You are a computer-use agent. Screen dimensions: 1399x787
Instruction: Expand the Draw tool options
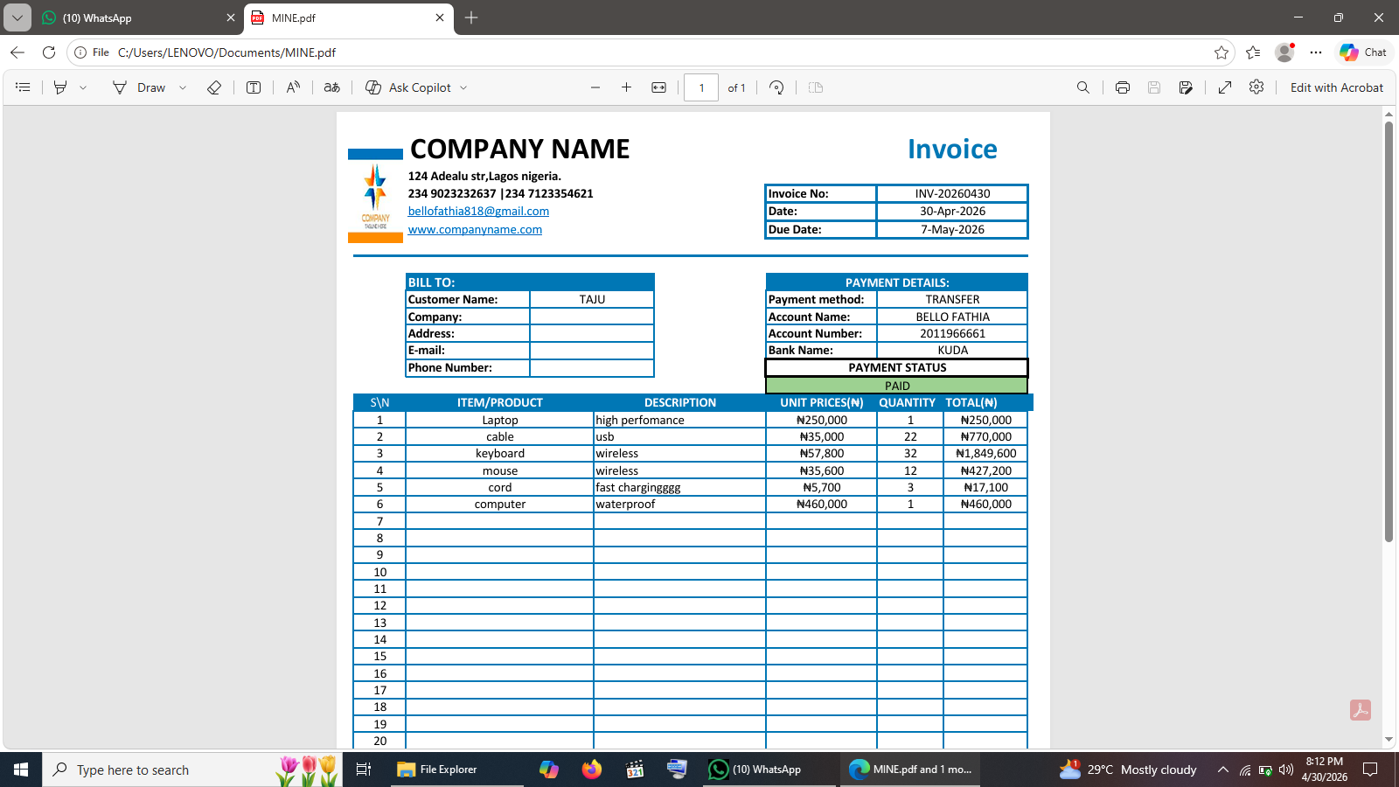(x=183, y=87)
